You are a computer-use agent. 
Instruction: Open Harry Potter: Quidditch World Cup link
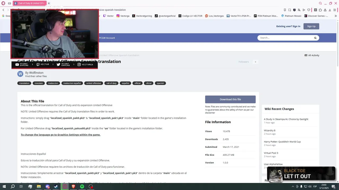tap(282, 142)
